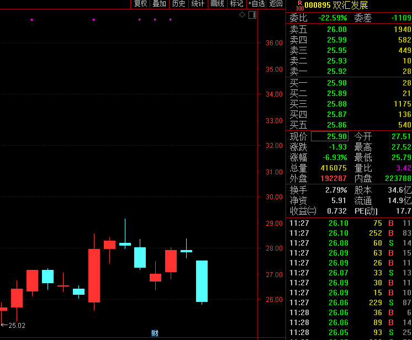Select the tall red candlestick near 28.00
The width and height of the screenshot is (412, 340).
[94, 275]
